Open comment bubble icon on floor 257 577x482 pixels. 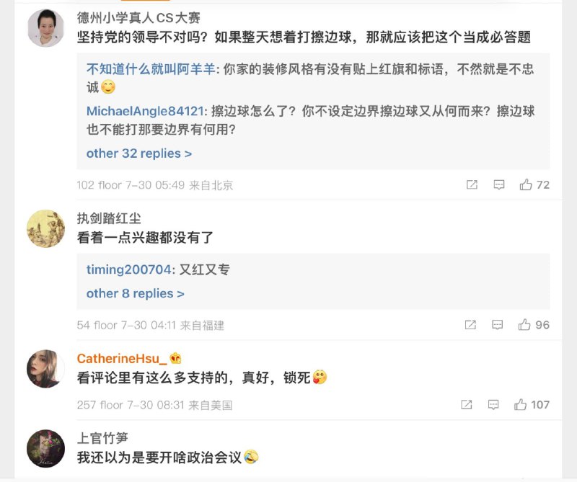493,405
